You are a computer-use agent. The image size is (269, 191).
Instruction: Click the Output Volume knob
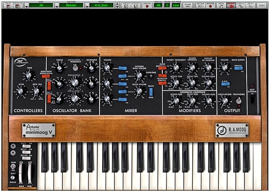[225, 68]
